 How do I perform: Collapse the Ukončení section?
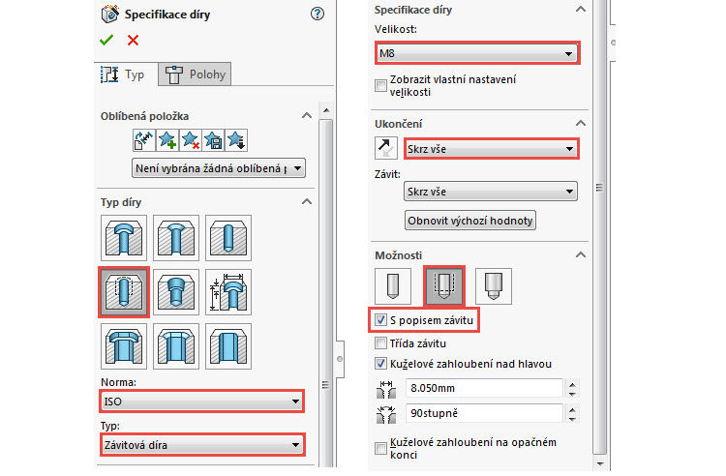pos(580,124)
